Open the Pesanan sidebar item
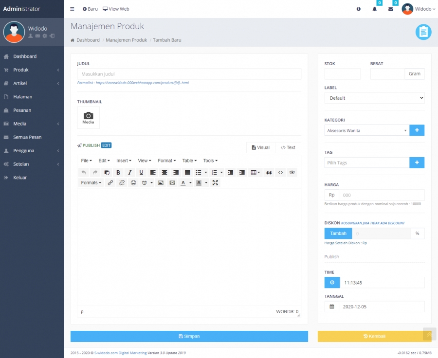Image resolution: width=438 pixels, height=358 pixels. [32, 110]
